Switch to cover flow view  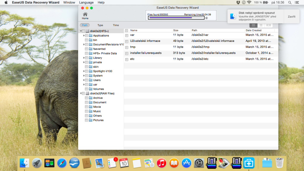click(268, 25)
